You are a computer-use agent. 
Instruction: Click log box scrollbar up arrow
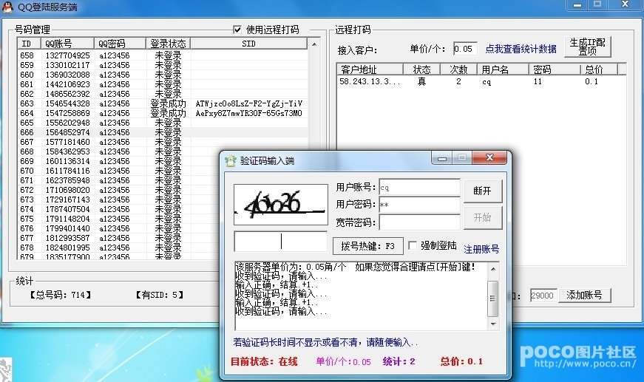pyautogui.click(x=493, y=269)
